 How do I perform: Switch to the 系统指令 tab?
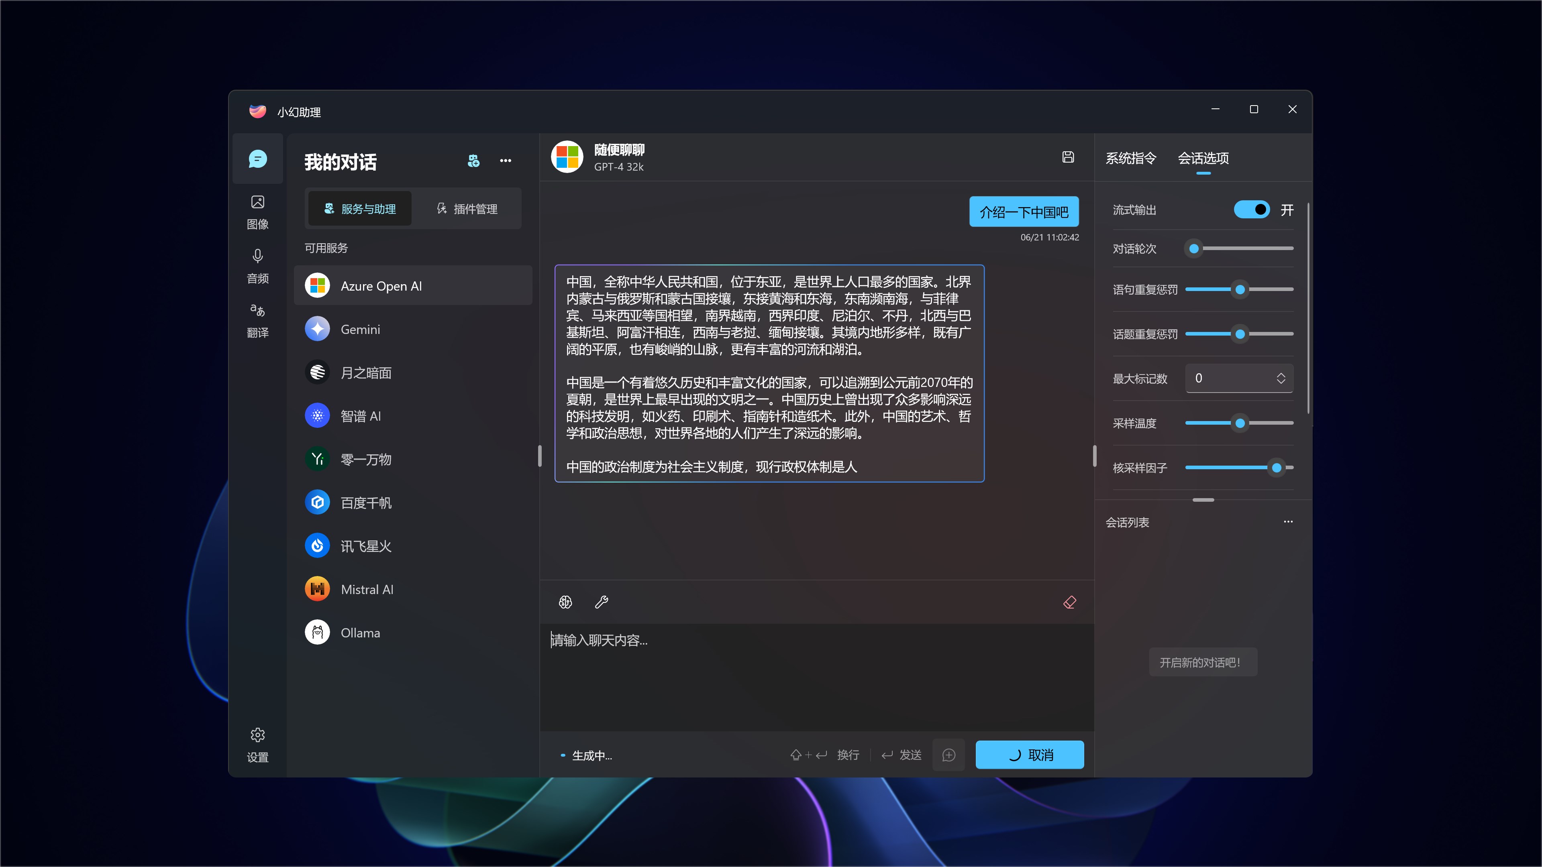[x=1131, y=158]
